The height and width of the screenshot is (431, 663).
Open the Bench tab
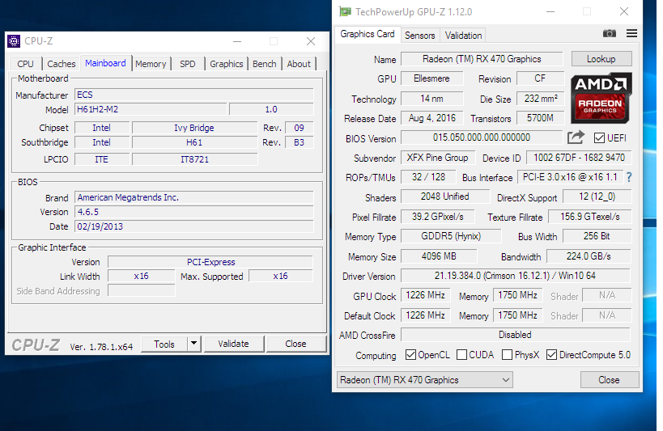pos(264,64)
